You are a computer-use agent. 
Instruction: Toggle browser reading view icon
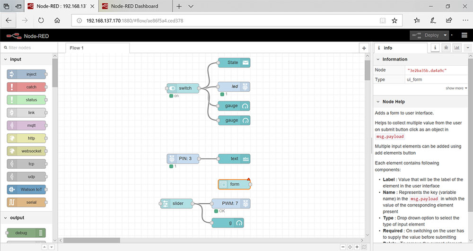click(x=383, y=20)
